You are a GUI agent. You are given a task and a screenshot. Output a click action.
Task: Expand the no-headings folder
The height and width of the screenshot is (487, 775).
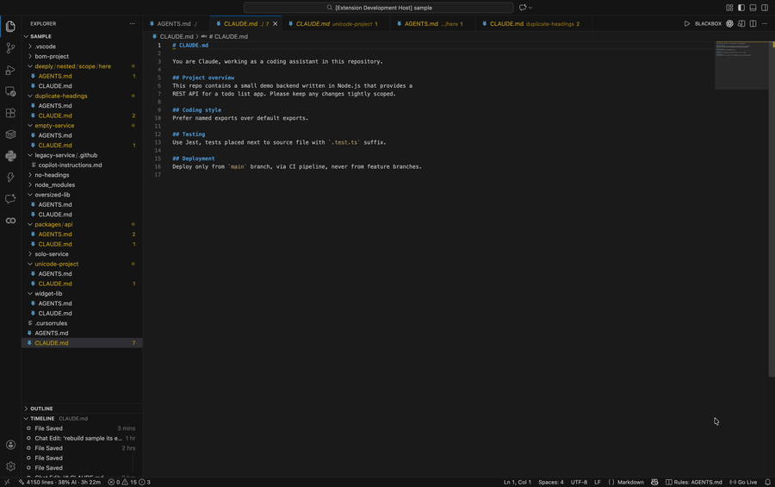(x=52, y=175)
